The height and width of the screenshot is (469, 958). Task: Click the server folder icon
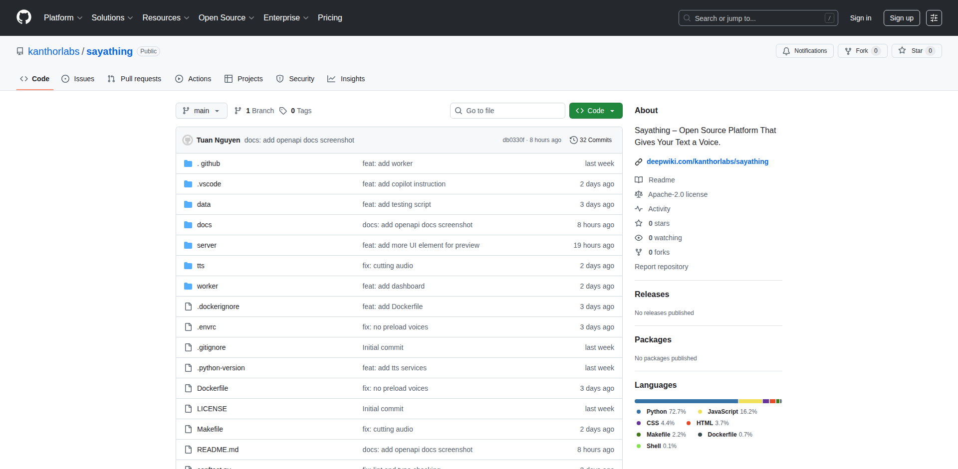click(x=188, y=245)
